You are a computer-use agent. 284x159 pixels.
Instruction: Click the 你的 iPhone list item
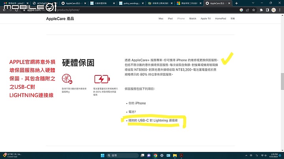[x=137, y=103]
